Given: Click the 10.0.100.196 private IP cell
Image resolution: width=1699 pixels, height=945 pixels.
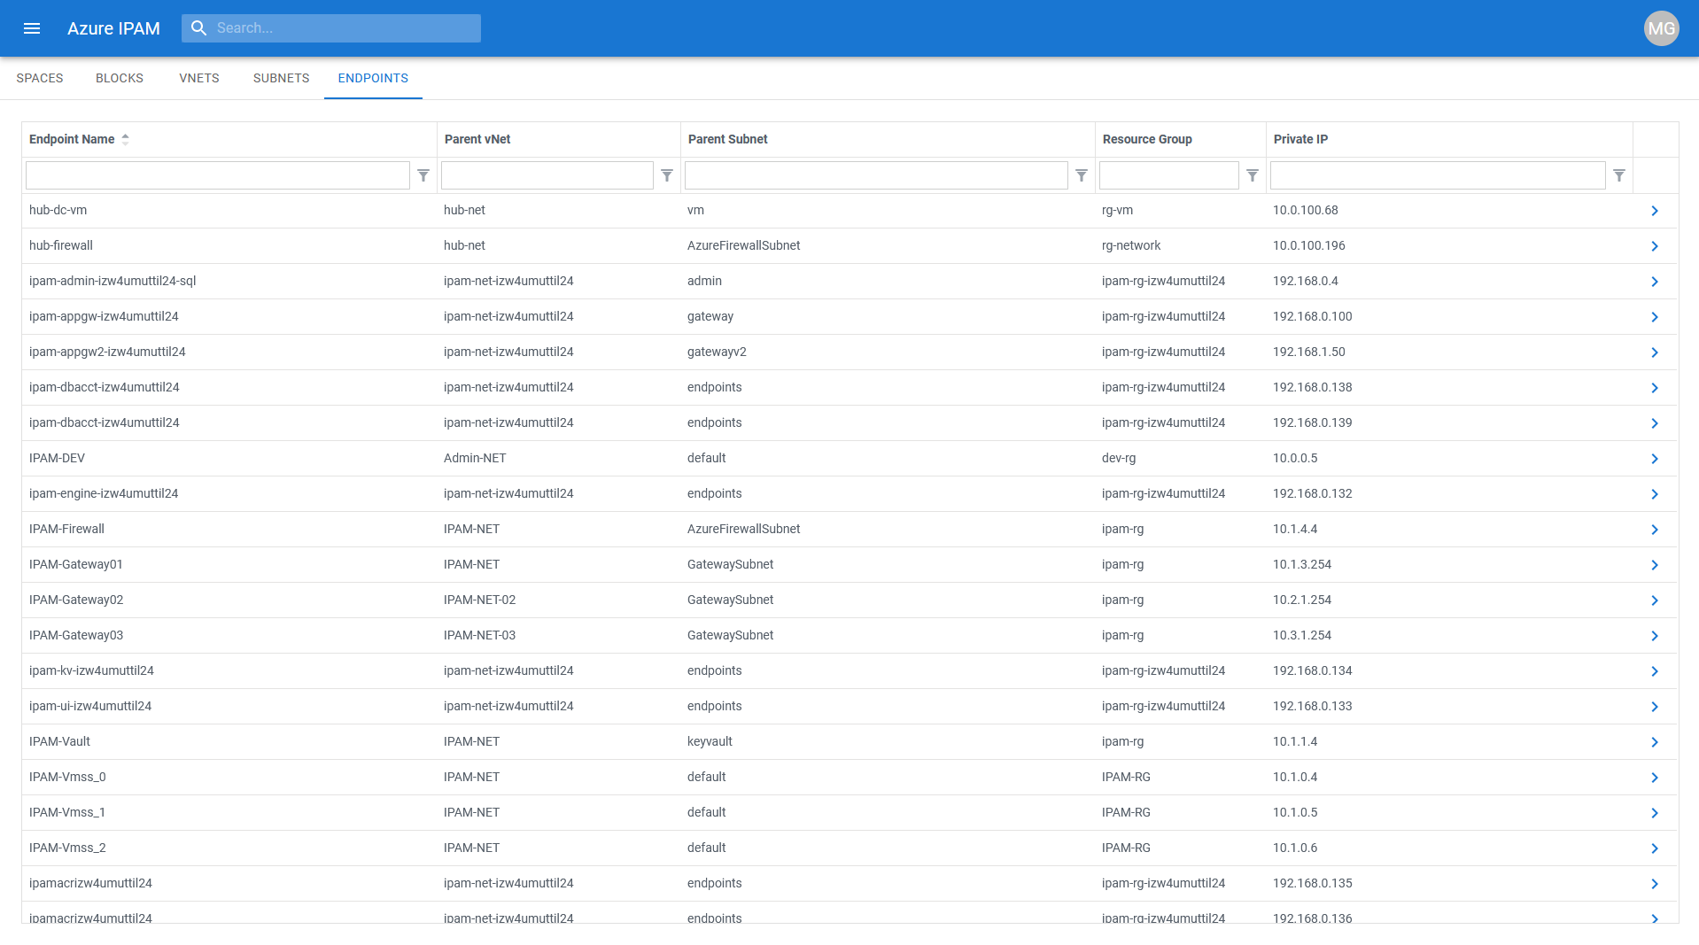Looking at the screenshot, I should coord(1309,245).
